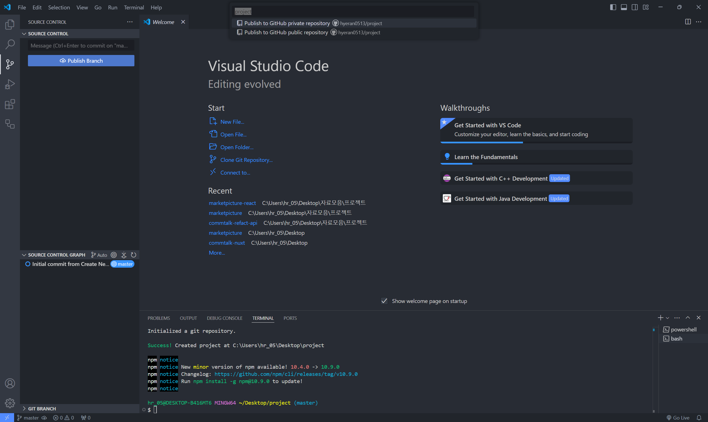Open the File menu
The height and width of the screenshot is (422, 708).
click(22, 7)
